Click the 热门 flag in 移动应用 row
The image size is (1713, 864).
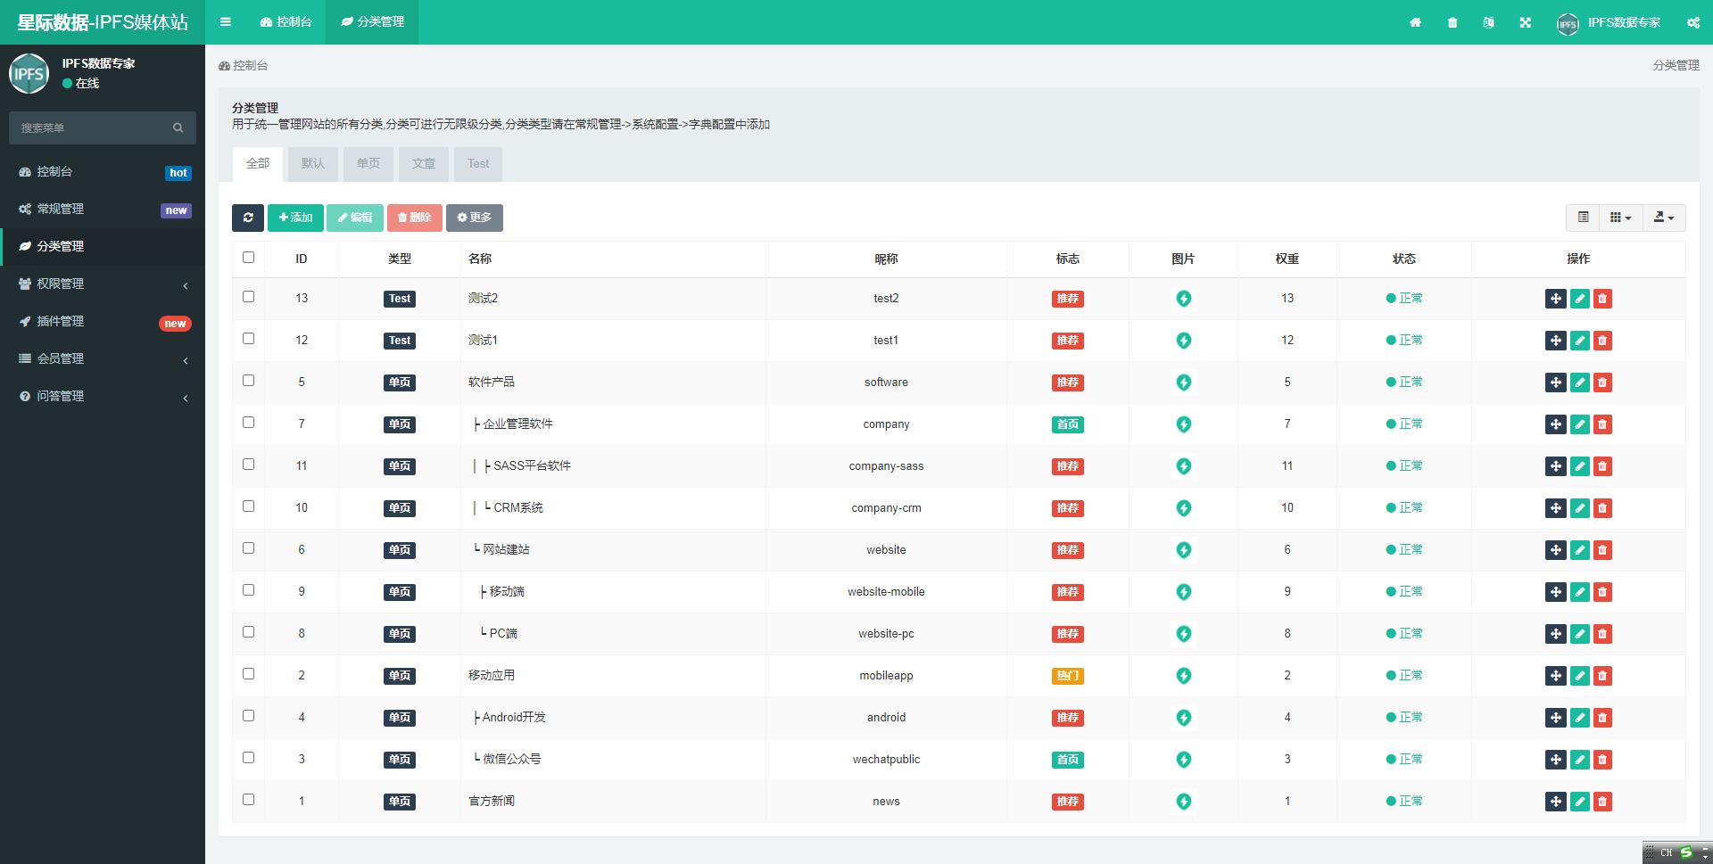(1068, 676)
